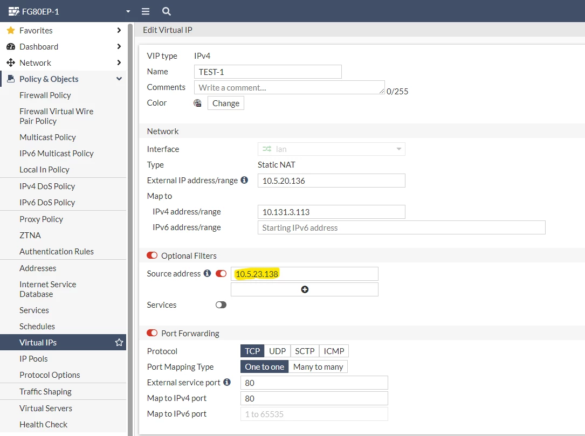
Task: Open Firewall Policy page
Action: (45, 95)
